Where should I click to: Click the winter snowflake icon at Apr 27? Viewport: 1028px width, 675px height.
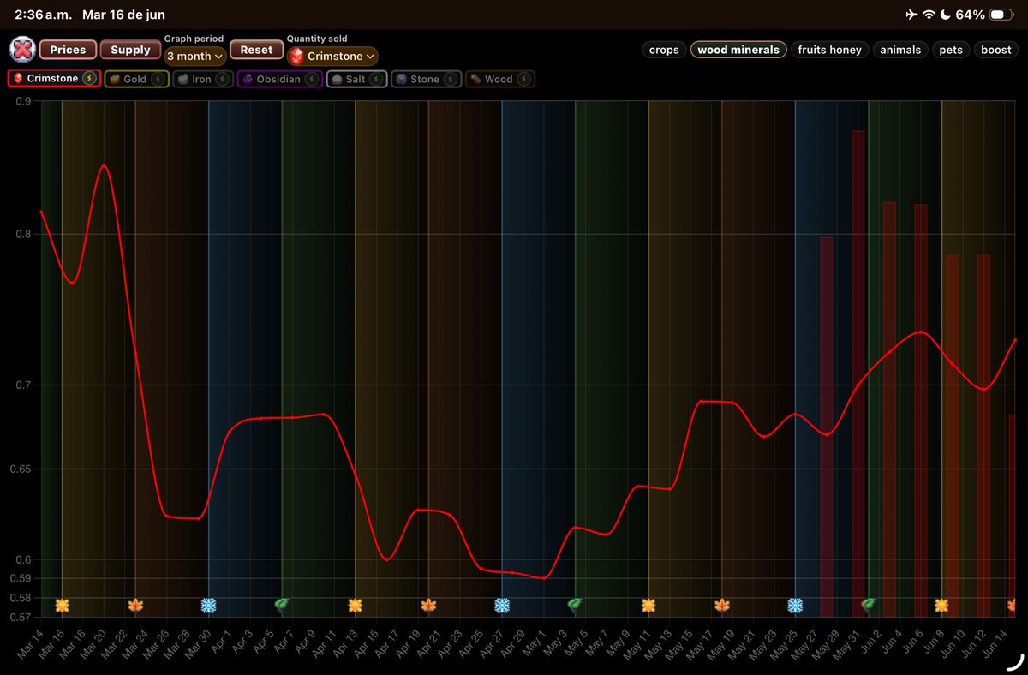(502, 606)
